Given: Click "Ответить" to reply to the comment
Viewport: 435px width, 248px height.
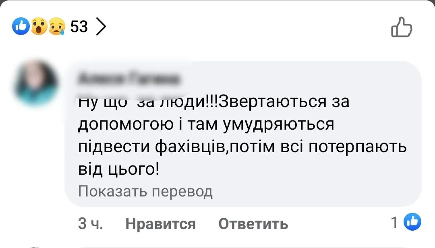Looking at the screenshot, I should click(253, 223).
